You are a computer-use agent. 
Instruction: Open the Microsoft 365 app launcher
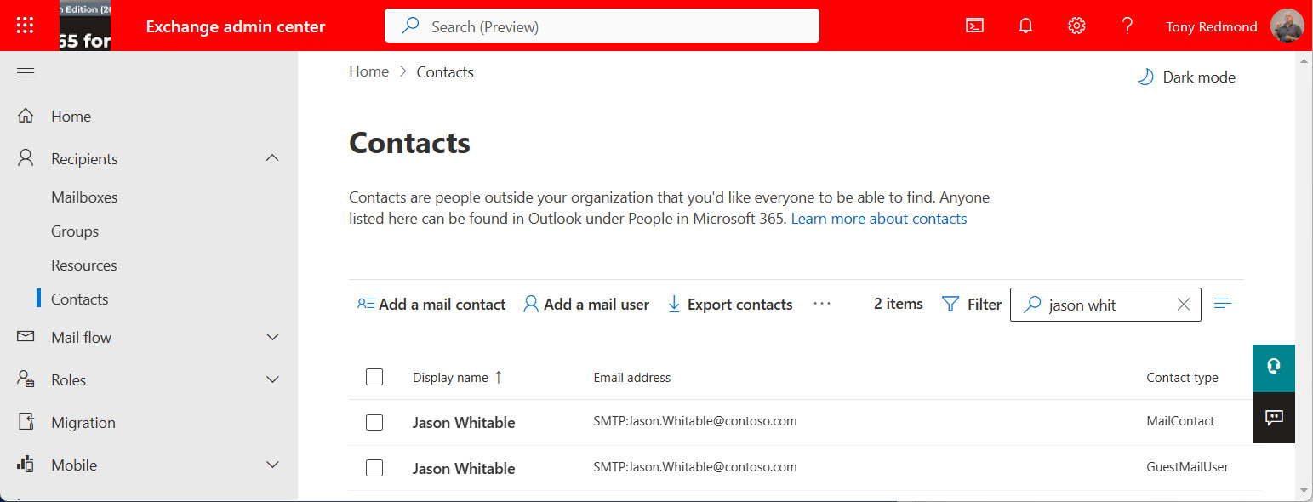(x=25, y=25)
